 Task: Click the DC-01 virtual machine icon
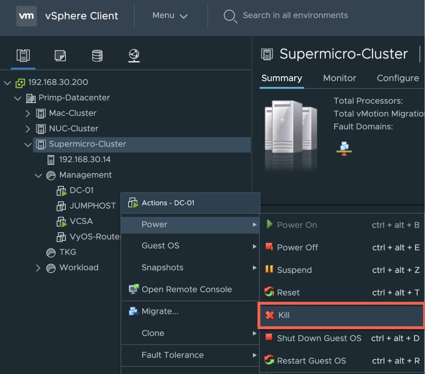[x=61, y=191]
